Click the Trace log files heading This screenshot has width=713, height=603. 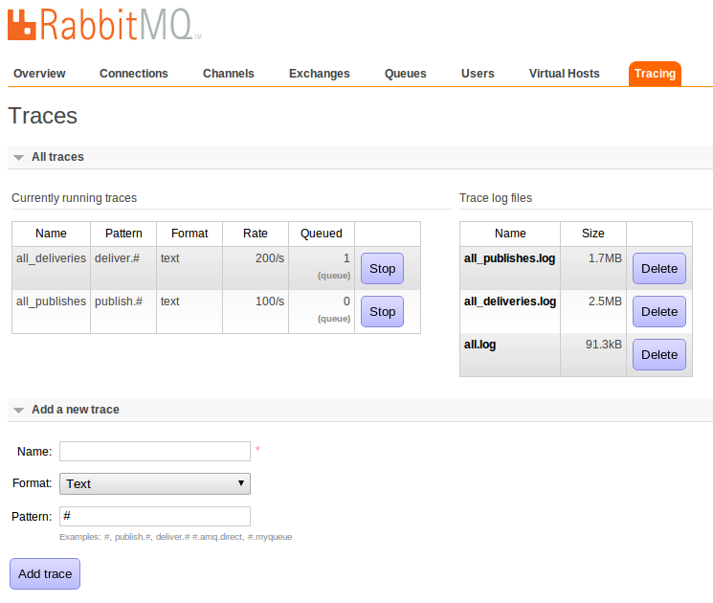click(496, 198)
